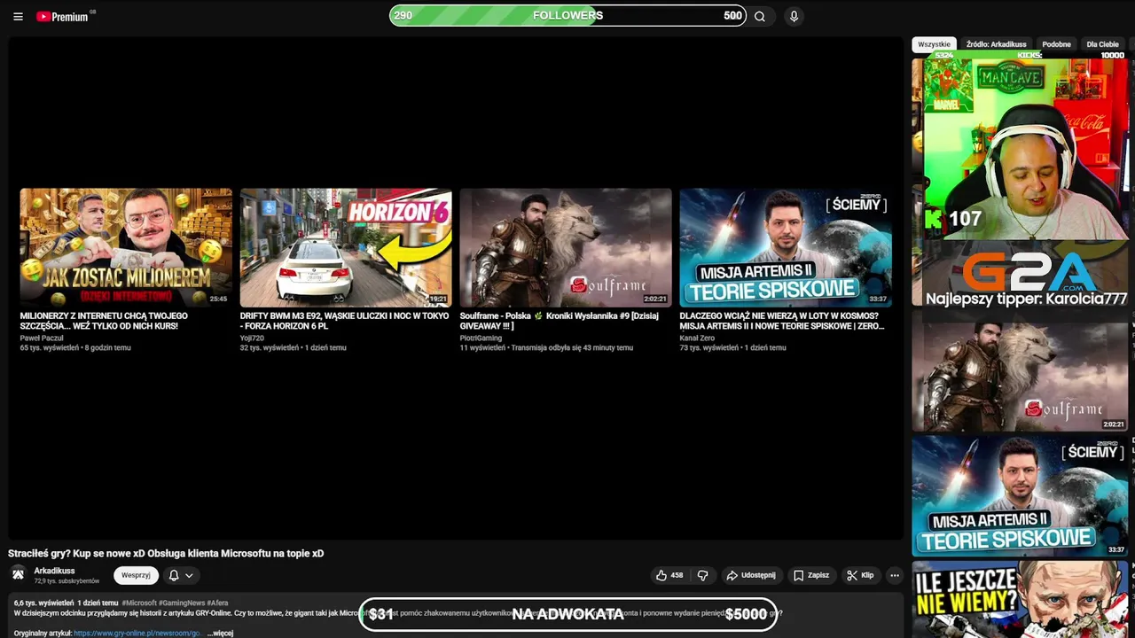Click the Wesprzyj support button
Screen dimensions: 1135x638
pyautogui.click(x=136, y=575)
